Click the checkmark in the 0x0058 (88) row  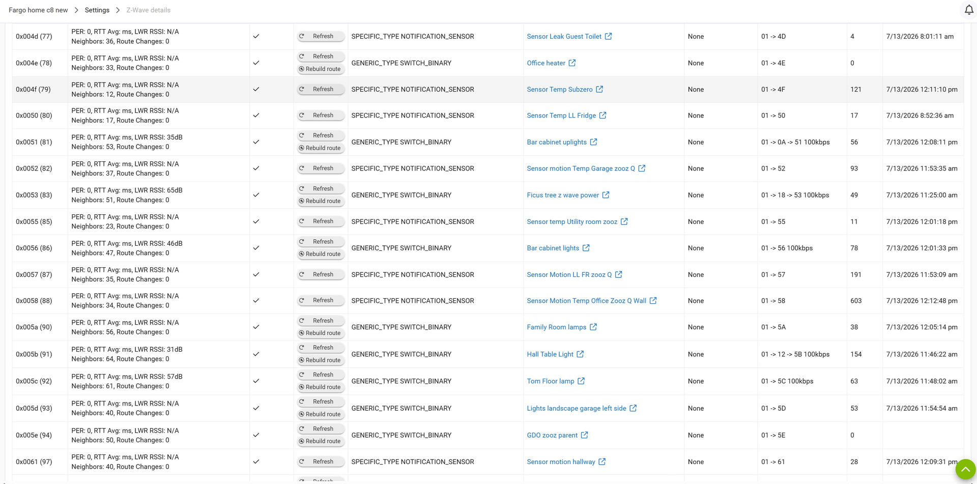tap(256, 301)
